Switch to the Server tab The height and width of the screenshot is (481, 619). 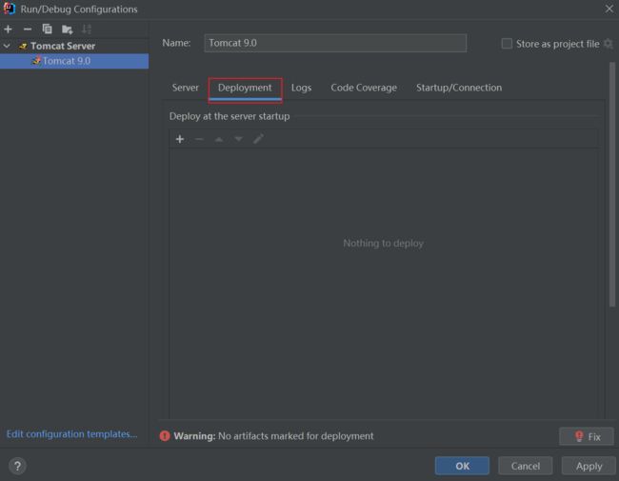185,88
